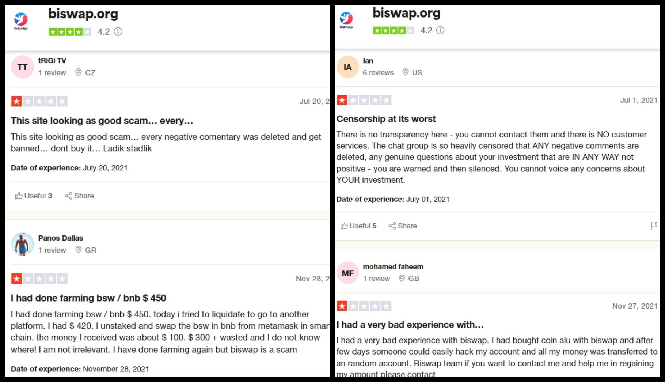Click the biswap.org heading in left panel
The height and width of the screenshot is (382, 665).
click(83, 14)
